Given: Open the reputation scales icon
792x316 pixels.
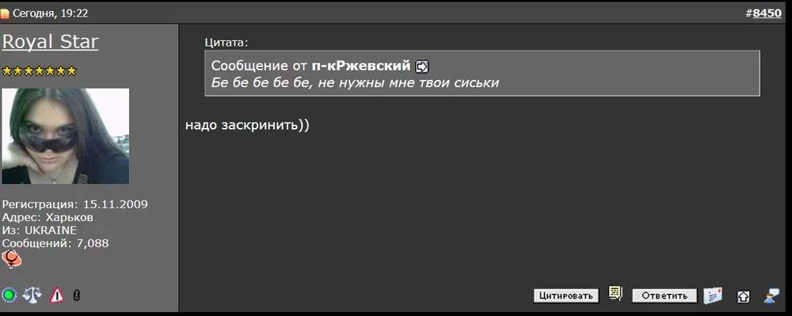Looking at the screenshot, I should point(32,295).
